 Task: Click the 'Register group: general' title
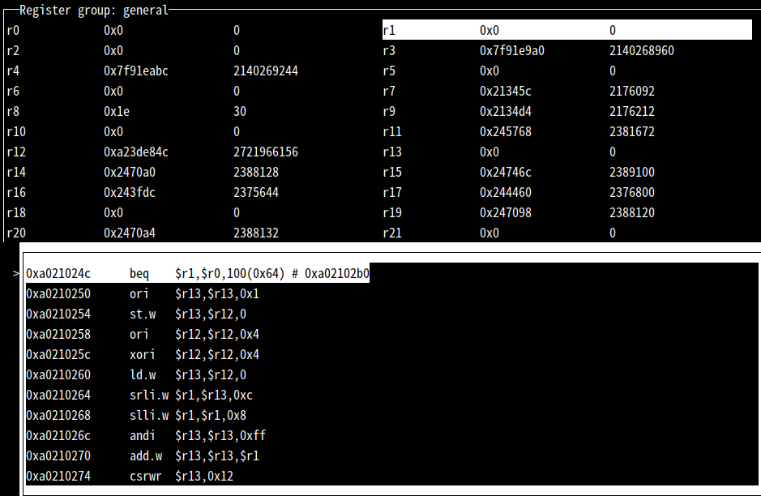(93, 11)
